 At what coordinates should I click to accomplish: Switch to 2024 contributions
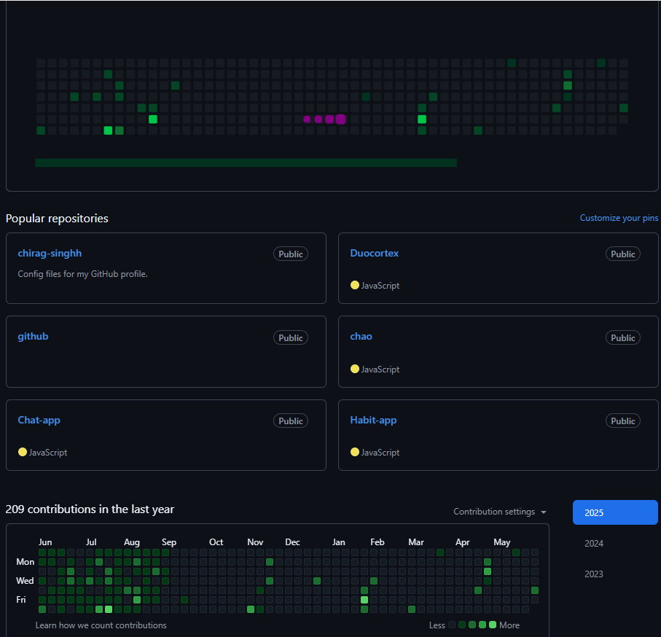[594, 544]
